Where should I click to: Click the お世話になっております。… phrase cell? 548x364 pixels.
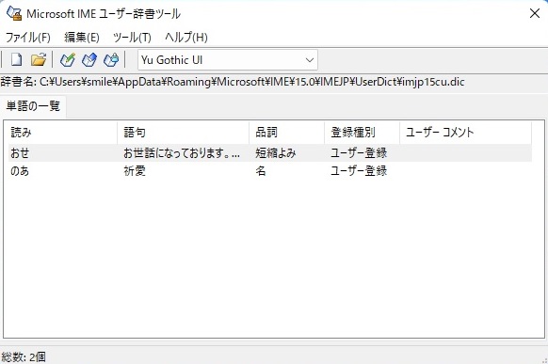(182, 153)
